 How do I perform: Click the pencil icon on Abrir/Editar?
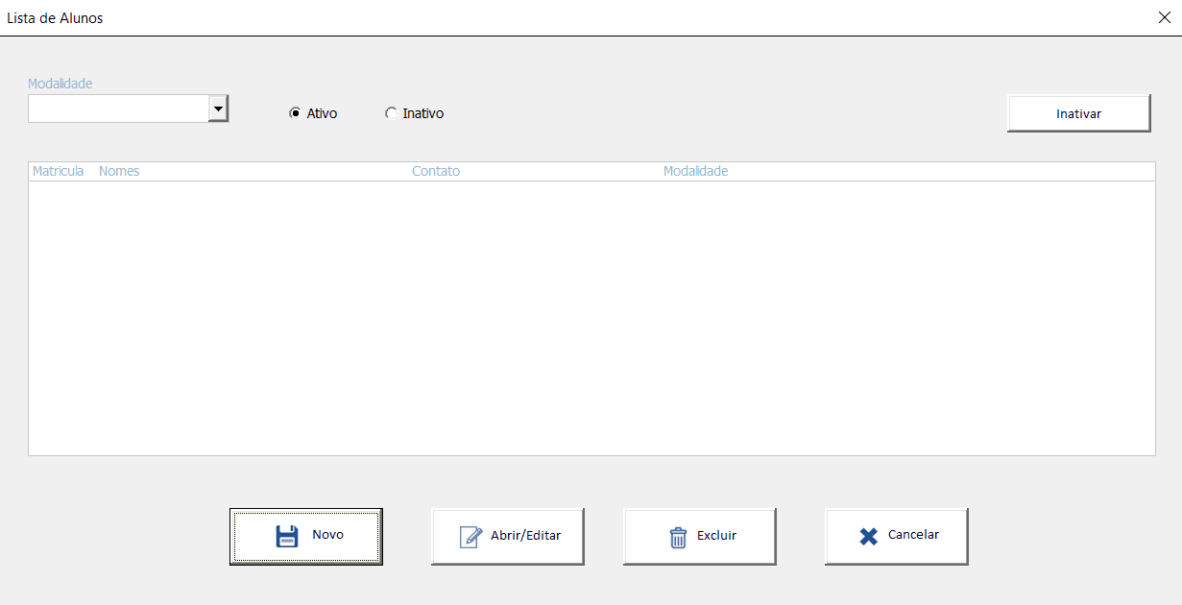coord(470,536)
